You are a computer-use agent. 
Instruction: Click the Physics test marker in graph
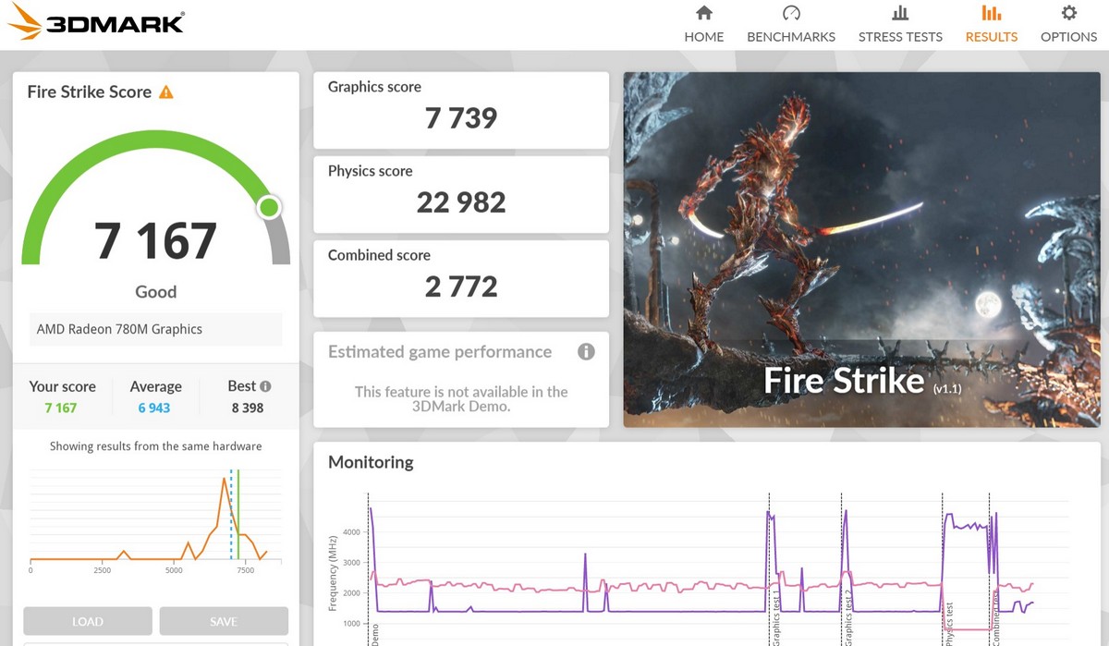pos(948,624)
